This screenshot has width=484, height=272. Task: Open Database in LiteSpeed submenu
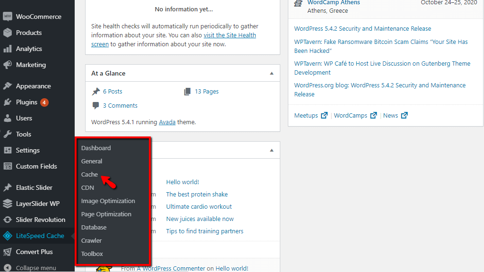click(94, 227)
